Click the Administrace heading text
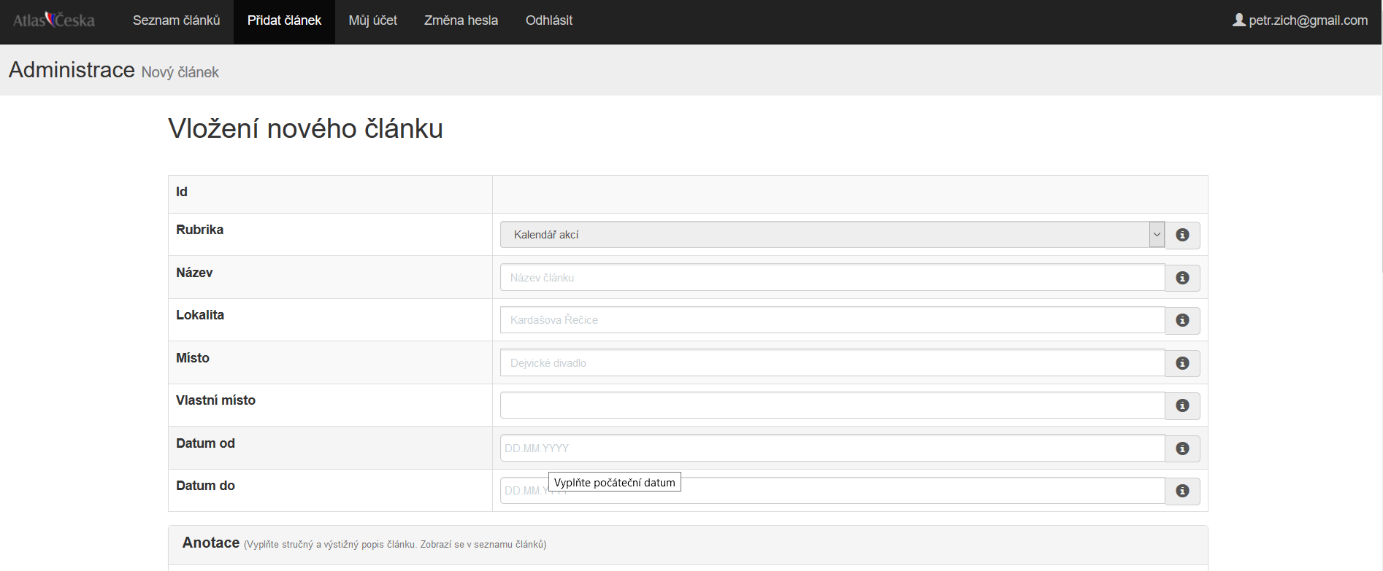The image size is (1383, 571). (72, 70)
